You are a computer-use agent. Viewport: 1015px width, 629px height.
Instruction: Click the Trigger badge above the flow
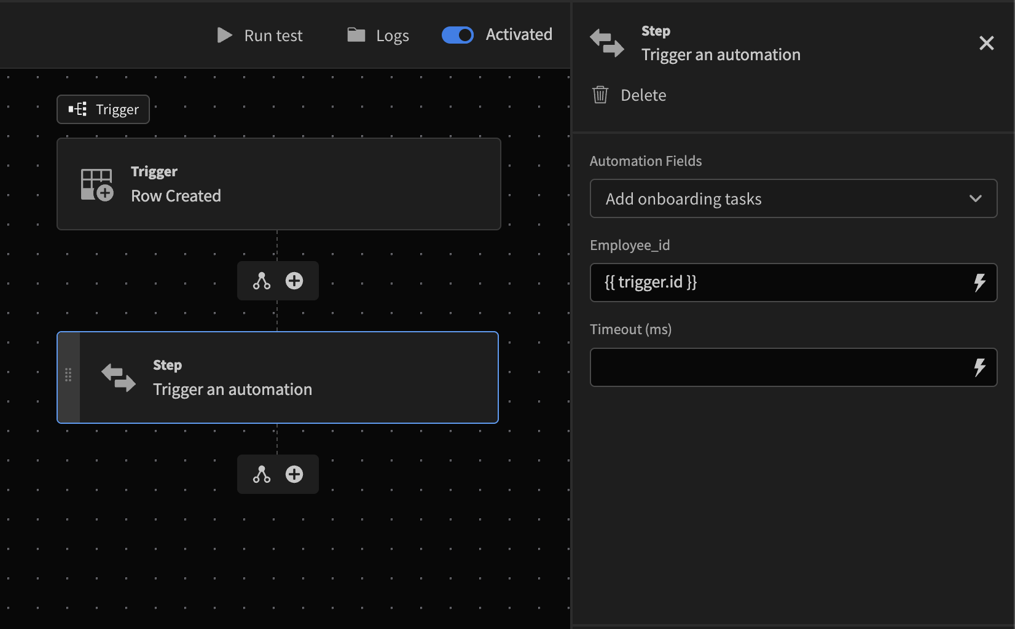pyautogui.click(x=103, y=109)
